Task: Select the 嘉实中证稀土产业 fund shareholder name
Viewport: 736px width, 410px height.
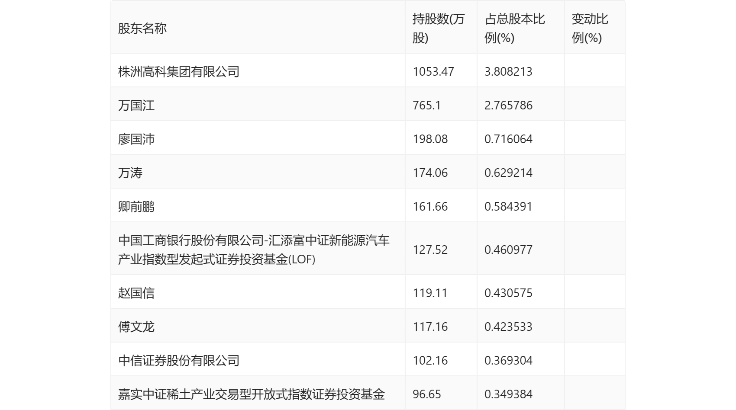Action: (252, 394)
